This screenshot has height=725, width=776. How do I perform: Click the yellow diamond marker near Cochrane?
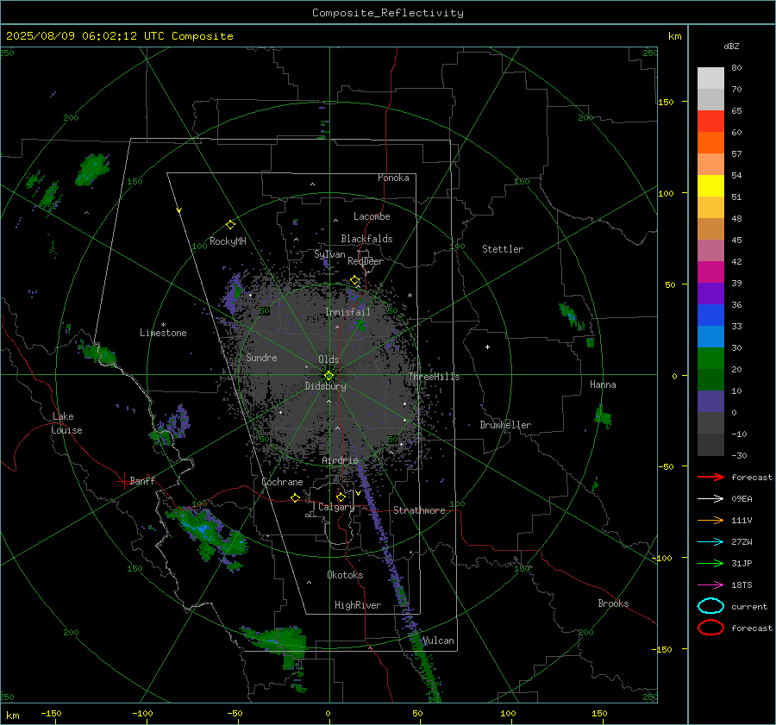click(x=295, y=497)
